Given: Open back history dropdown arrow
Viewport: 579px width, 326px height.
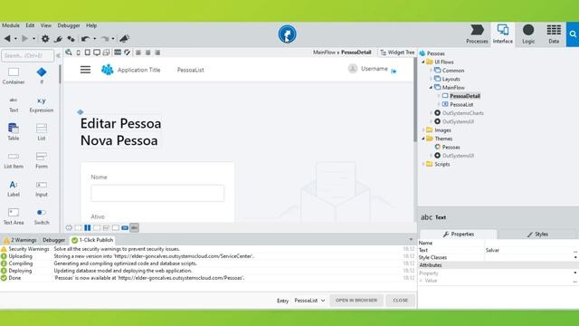Looking at the screenshot, I should (x=15, y=39).
